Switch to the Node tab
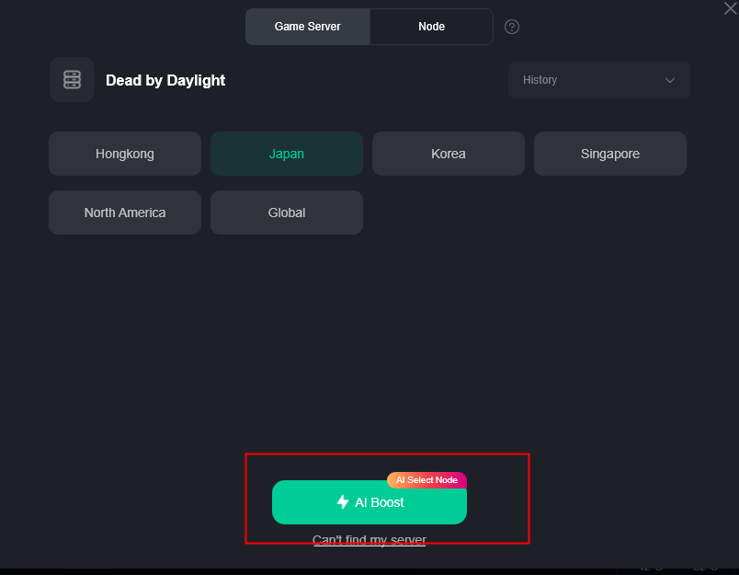739x575 pixels. coord(431,27)
